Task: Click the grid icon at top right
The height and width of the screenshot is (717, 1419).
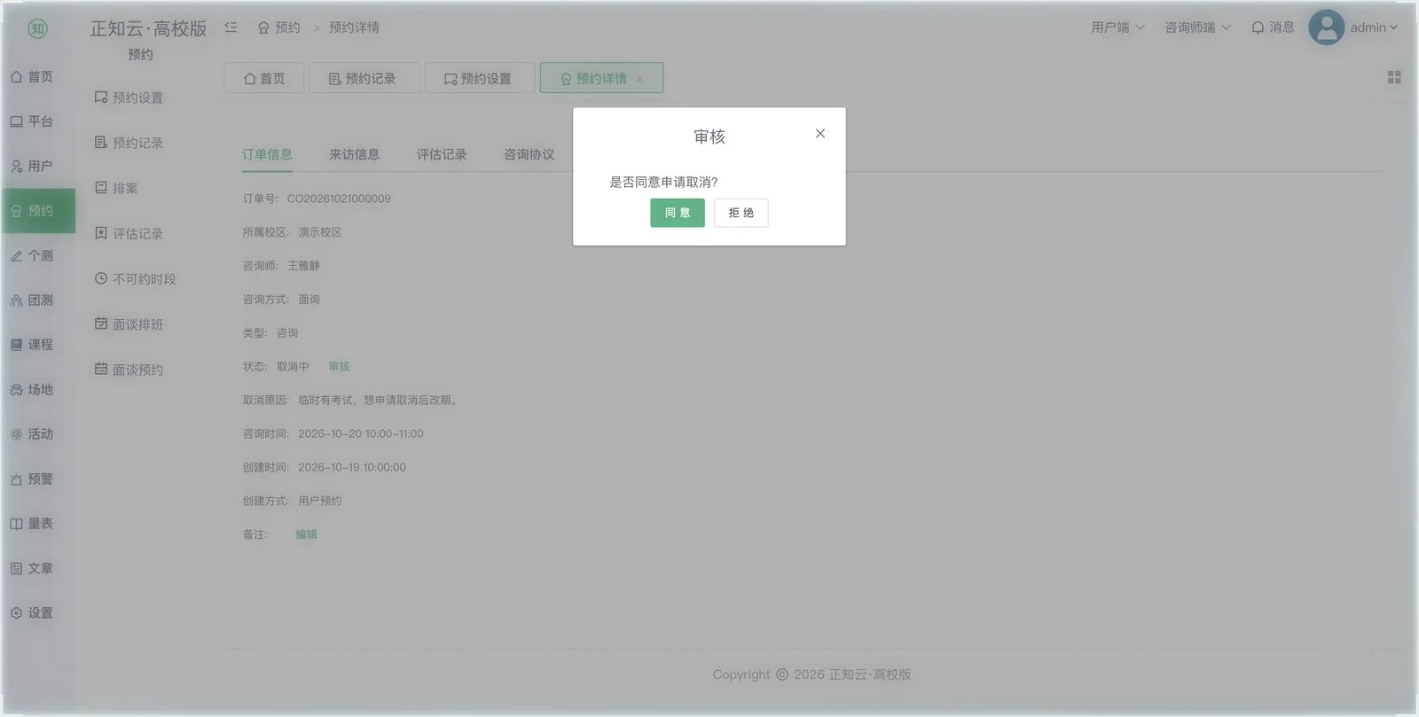Action: click(x=1394, y=78)
